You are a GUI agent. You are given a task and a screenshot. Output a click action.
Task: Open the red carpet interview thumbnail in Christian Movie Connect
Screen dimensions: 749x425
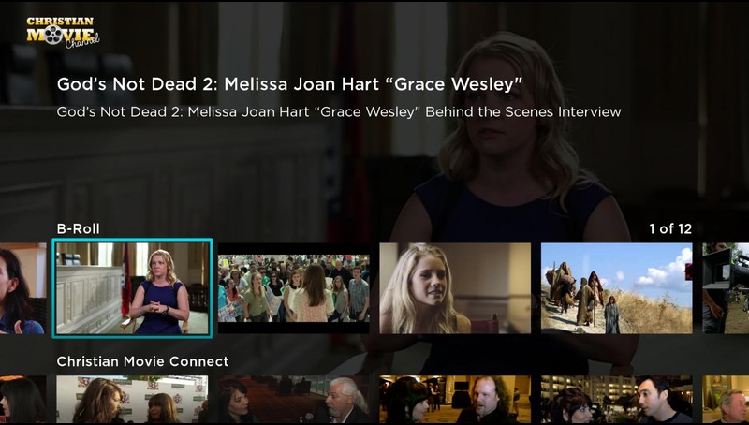(132, 399)
